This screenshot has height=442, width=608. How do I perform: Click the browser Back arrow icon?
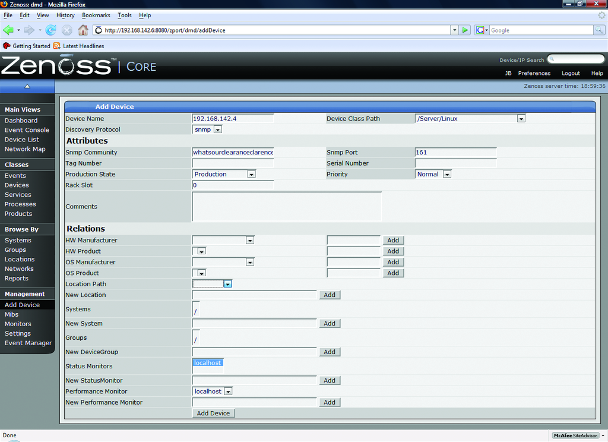tap(8, 30)
